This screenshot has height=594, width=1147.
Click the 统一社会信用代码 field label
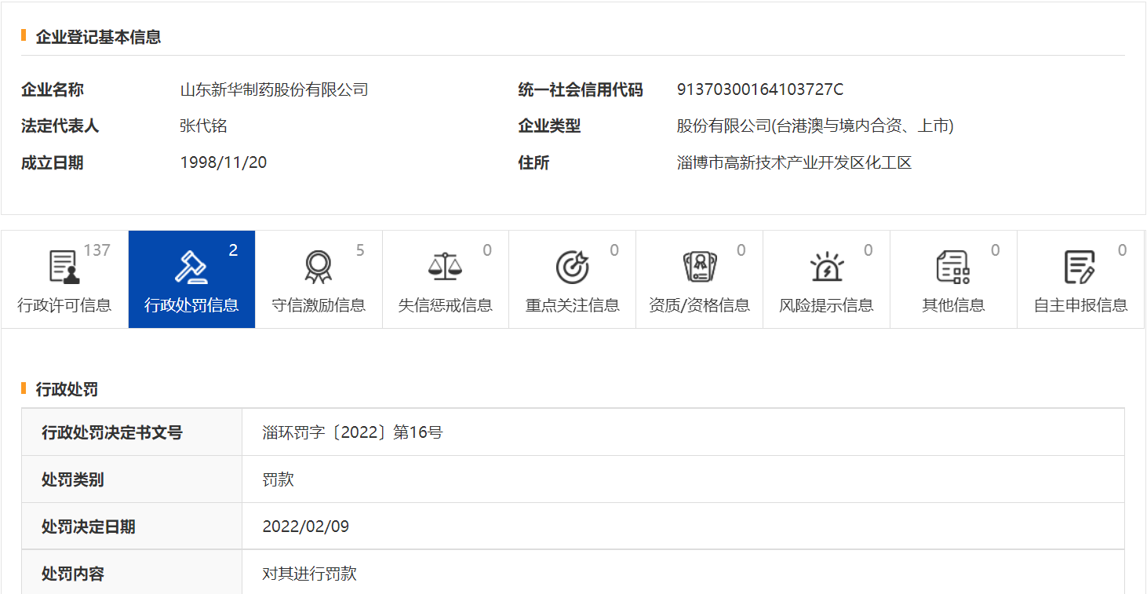(581, 89)
